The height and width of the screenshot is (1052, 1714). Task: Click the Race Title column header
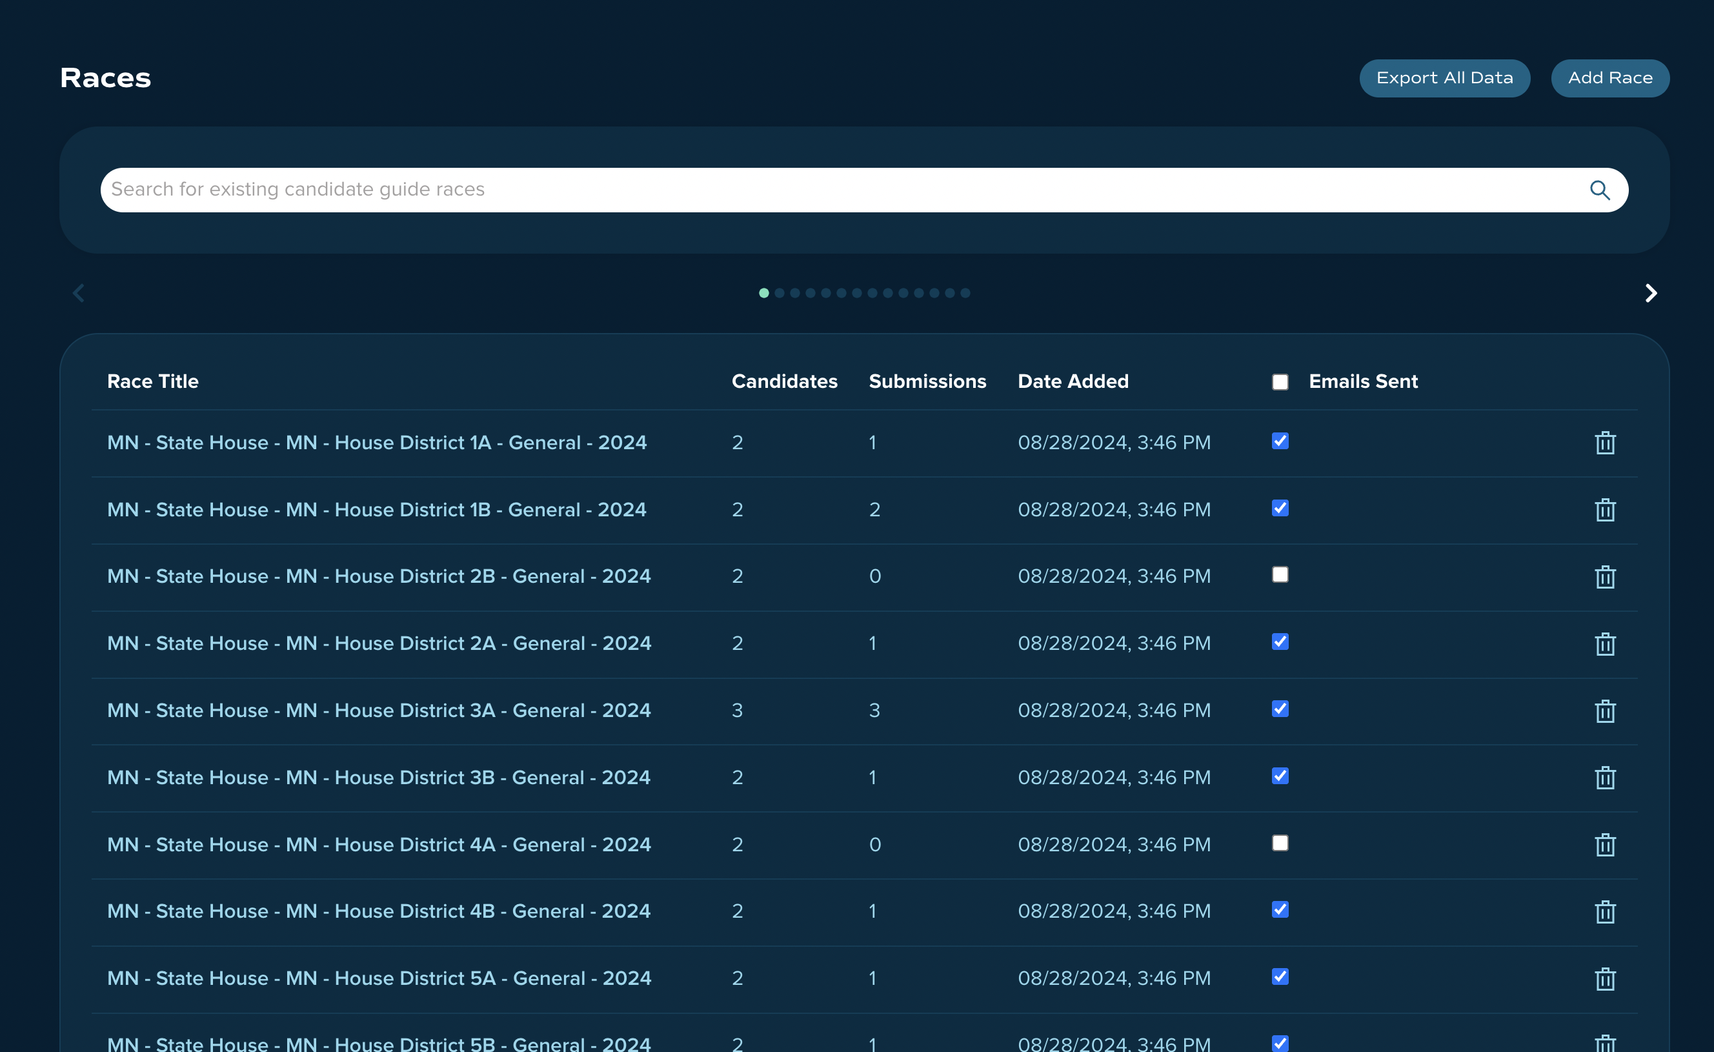point(153,381)
